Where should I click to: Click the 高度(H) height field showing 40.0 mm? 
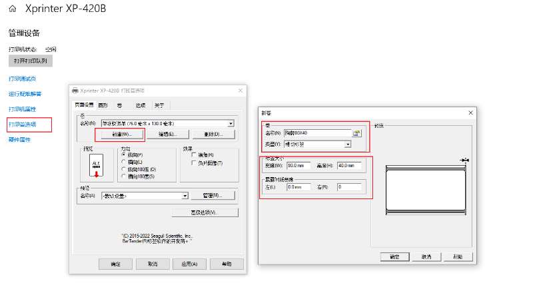pos(349,166)
